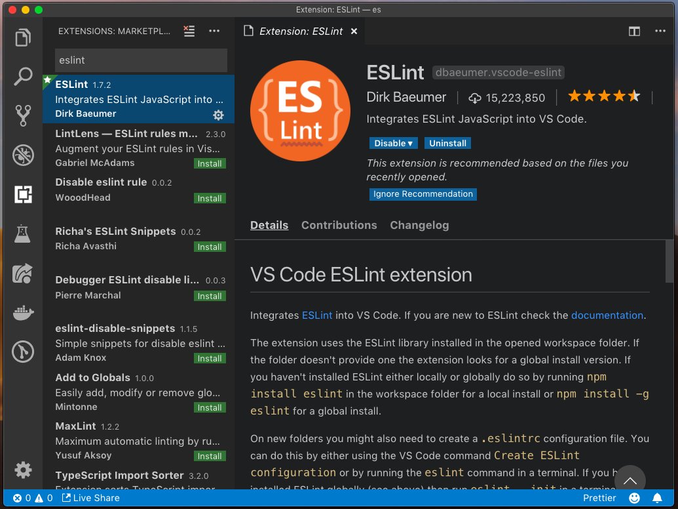
Task: Open the Disable dropdown button
Action: tap(393, 143)
